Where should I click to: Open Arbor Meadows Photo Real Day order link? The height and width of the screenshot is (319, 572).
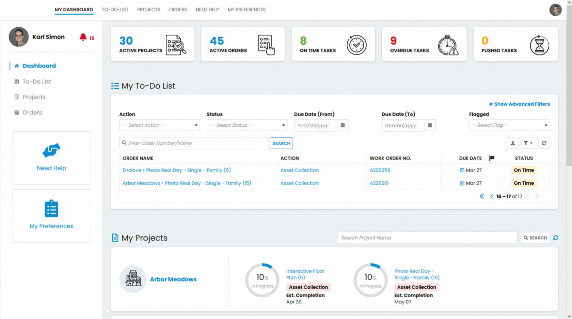click(187, 183)
